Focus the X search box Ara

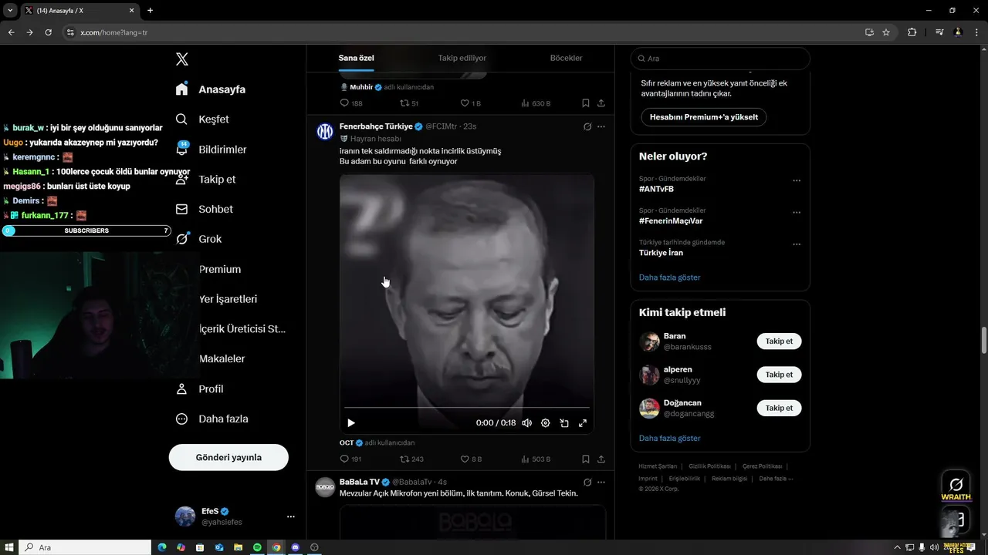720,59
